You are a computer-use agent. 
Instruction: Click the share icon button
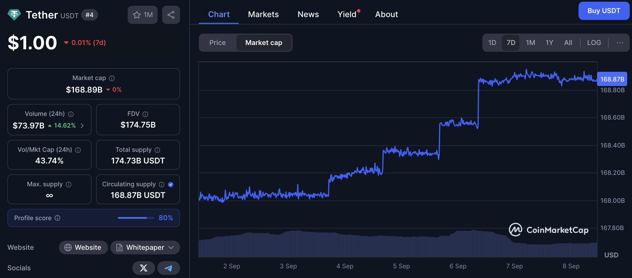171,15
